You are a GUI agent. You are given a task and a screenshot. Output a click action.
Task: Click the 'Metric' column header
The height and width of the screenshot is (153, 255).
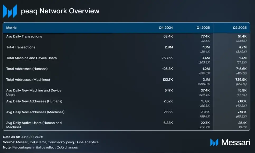click(x=11, y=28)
